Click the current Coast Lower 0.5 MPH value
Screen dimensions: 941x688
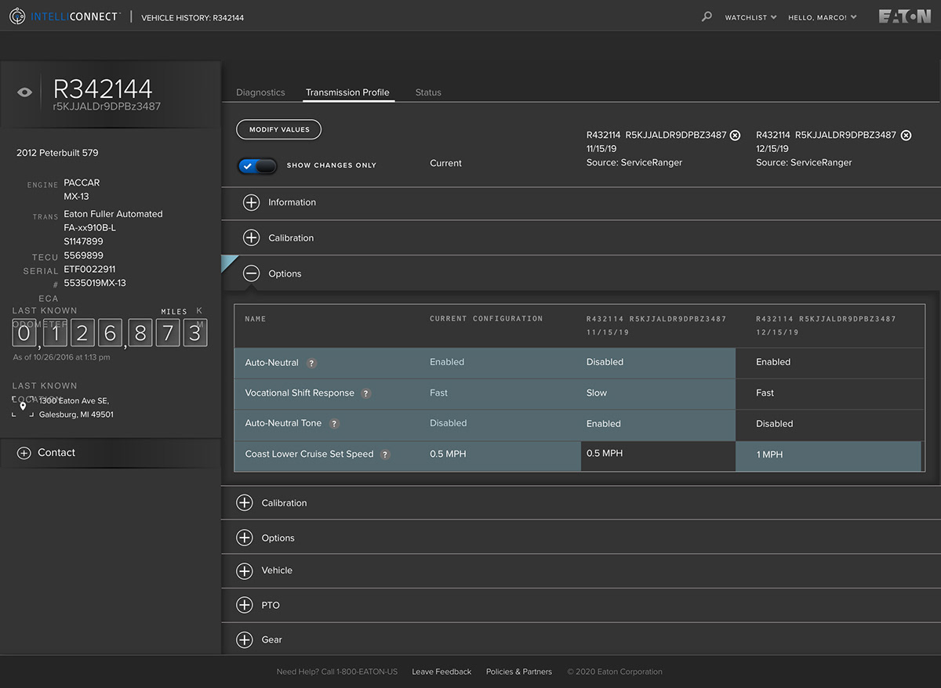point(448,454)
